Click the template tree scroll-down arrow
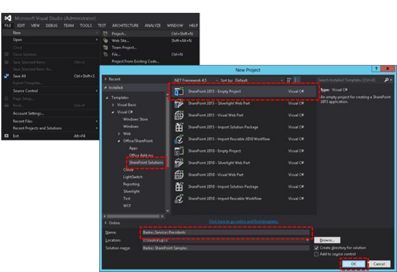The height and width of the screenshot is (272, 397). coord(167,211)
